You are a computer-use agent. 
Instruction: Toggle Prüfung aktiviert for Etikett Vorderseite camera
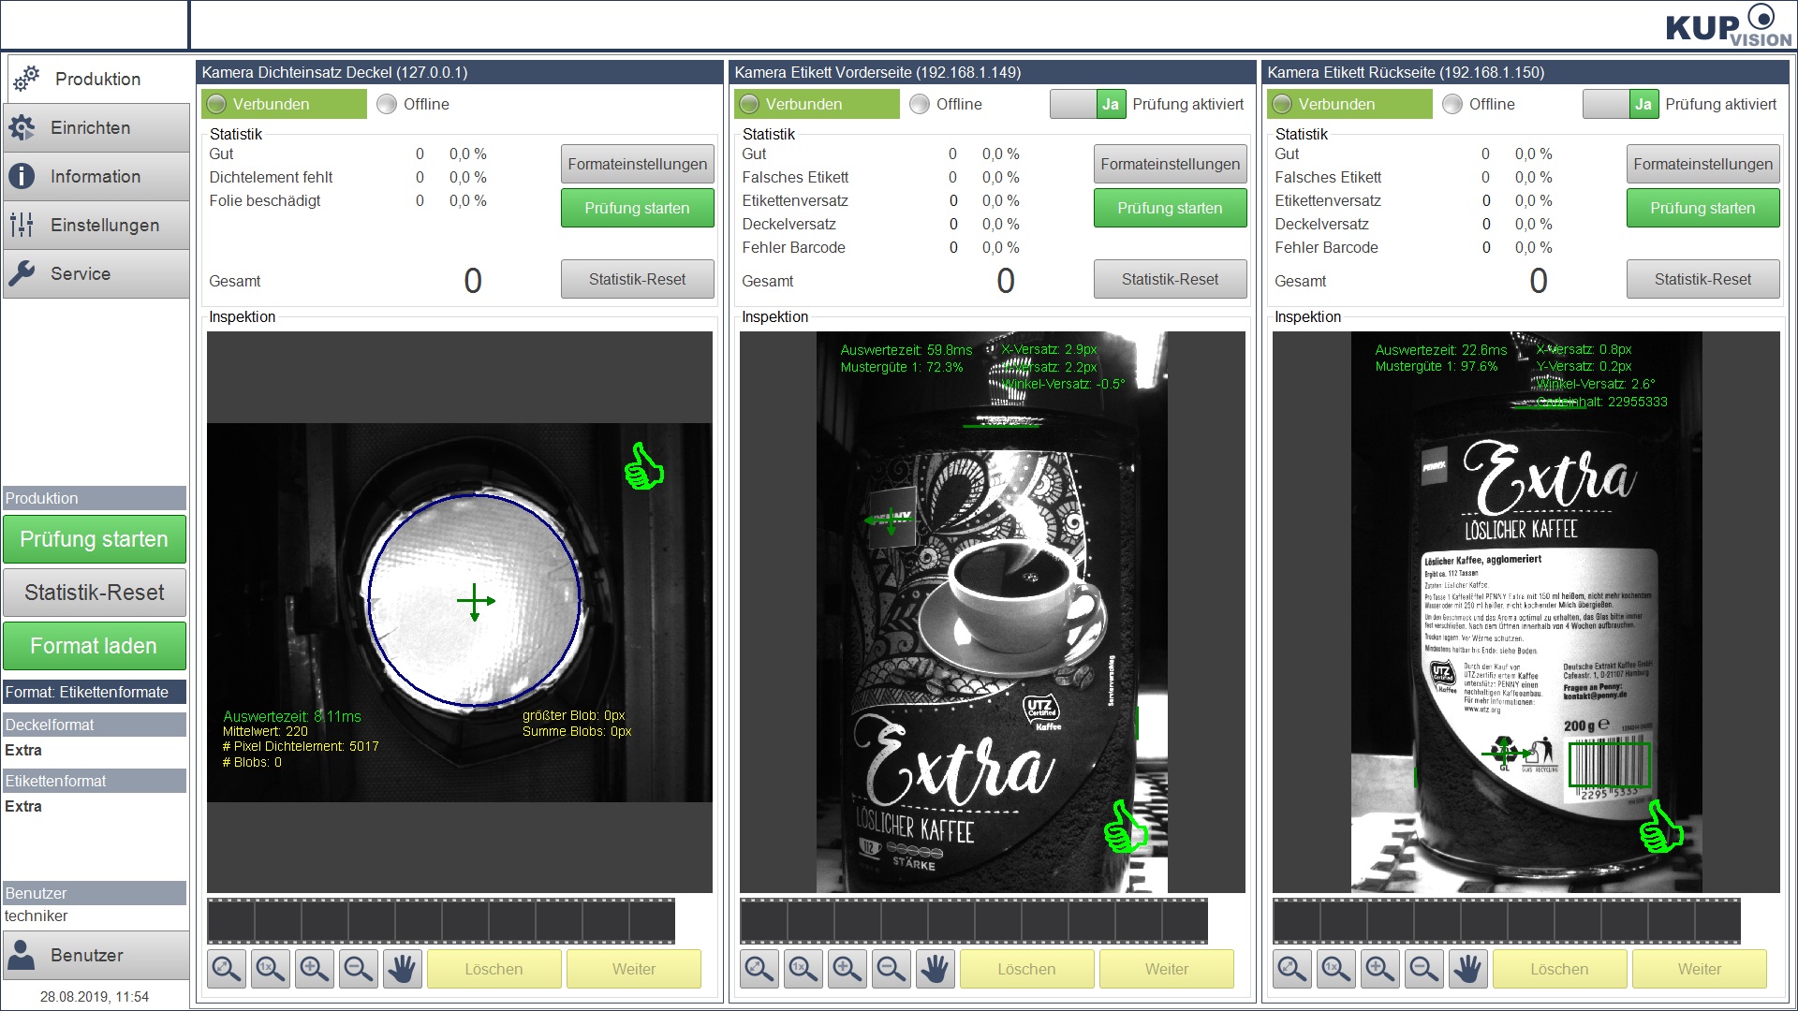pos(1087,104)
